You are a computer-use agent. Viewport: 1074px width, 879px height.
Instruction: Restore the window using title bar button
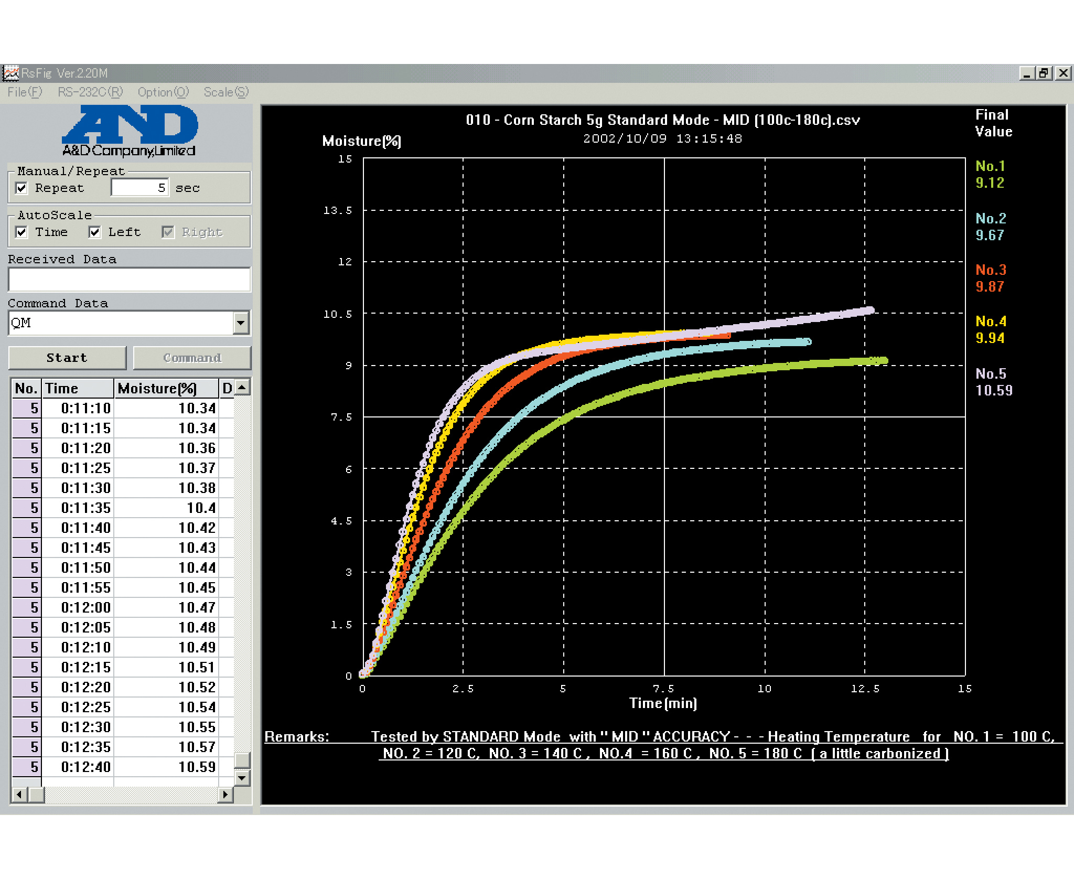point(1044,73)
